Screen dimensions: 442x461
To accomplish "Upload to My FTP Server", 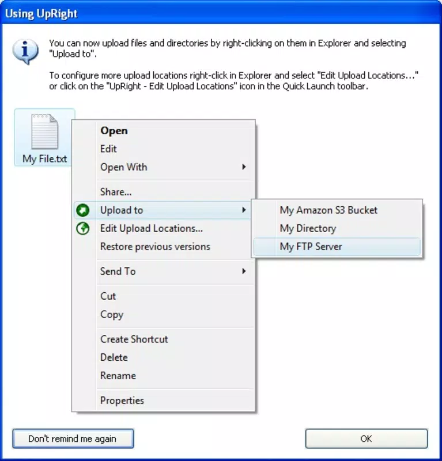I will tap(337, 247).
